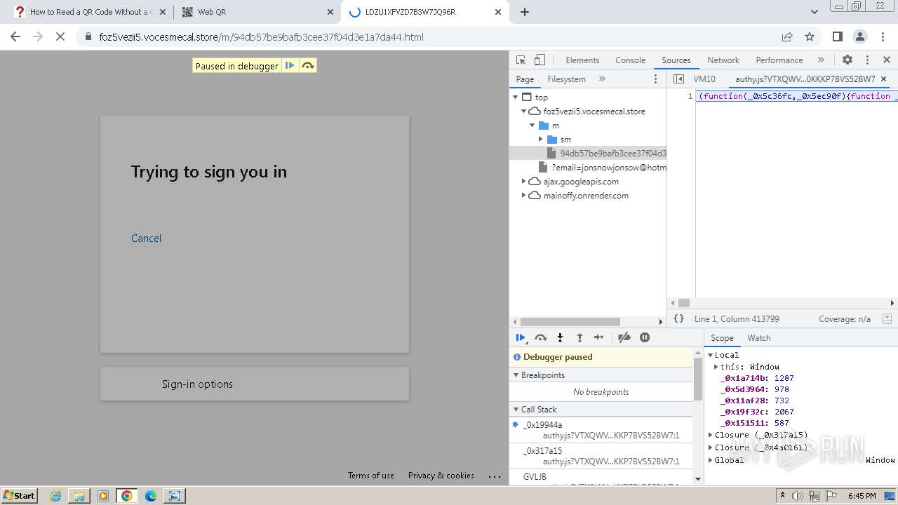This screenshot has width=898, height=505.
Task: Switch to the Console panel
Action: 630,60
